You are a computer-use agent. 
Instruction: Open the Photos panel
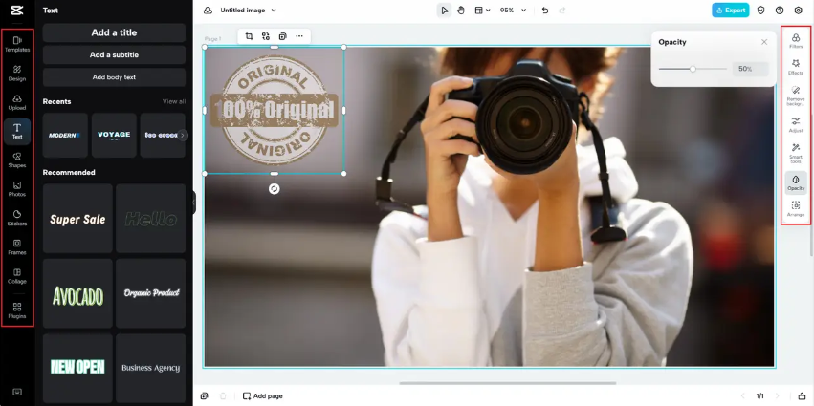click(17, 189)
